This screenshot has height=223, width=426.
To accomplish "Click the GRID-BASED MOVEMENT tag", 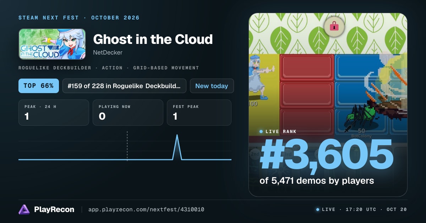I will pos(166,68).
